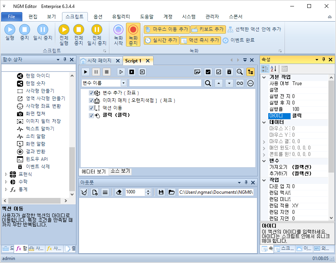This screenshot has width=336, height=263.
Task: Toggle 마우스 이동 추가 option
Action: (167, 30)
